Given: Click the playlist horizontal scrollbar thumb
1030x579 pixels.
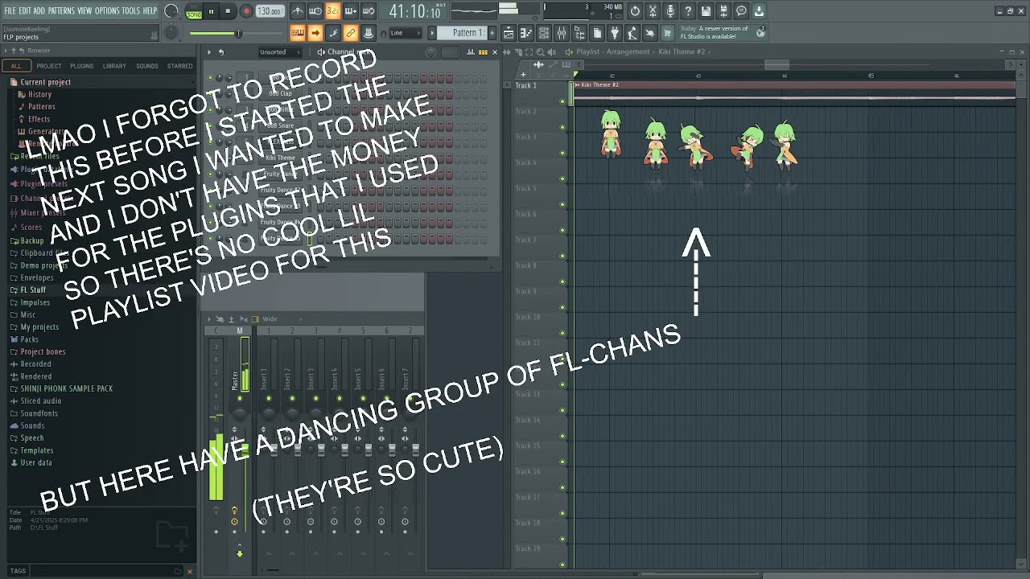Looking at the screenshot, I should (777, 64).
